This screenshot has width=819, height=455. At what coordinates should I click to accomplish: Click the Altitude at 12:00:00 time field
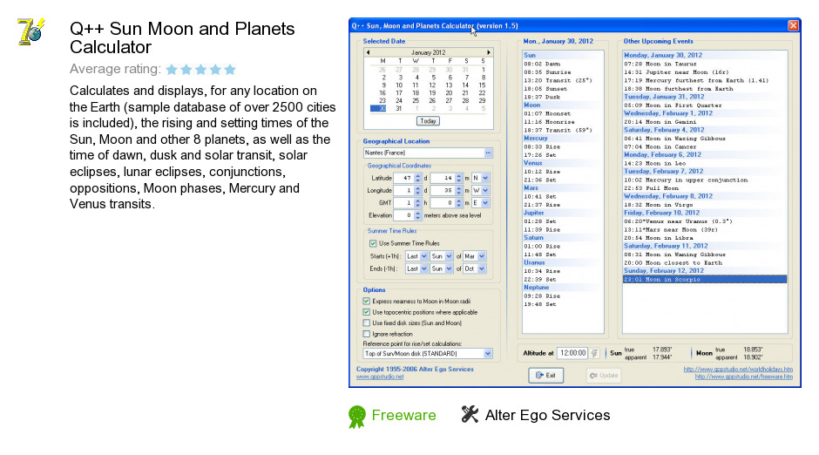(x=573, y=353)
